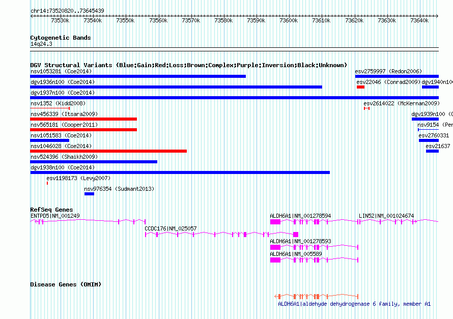Open ALDH6A1|NM_001278593 transcript label
Screen dimensions: 453x319
[x=300, y=241]
